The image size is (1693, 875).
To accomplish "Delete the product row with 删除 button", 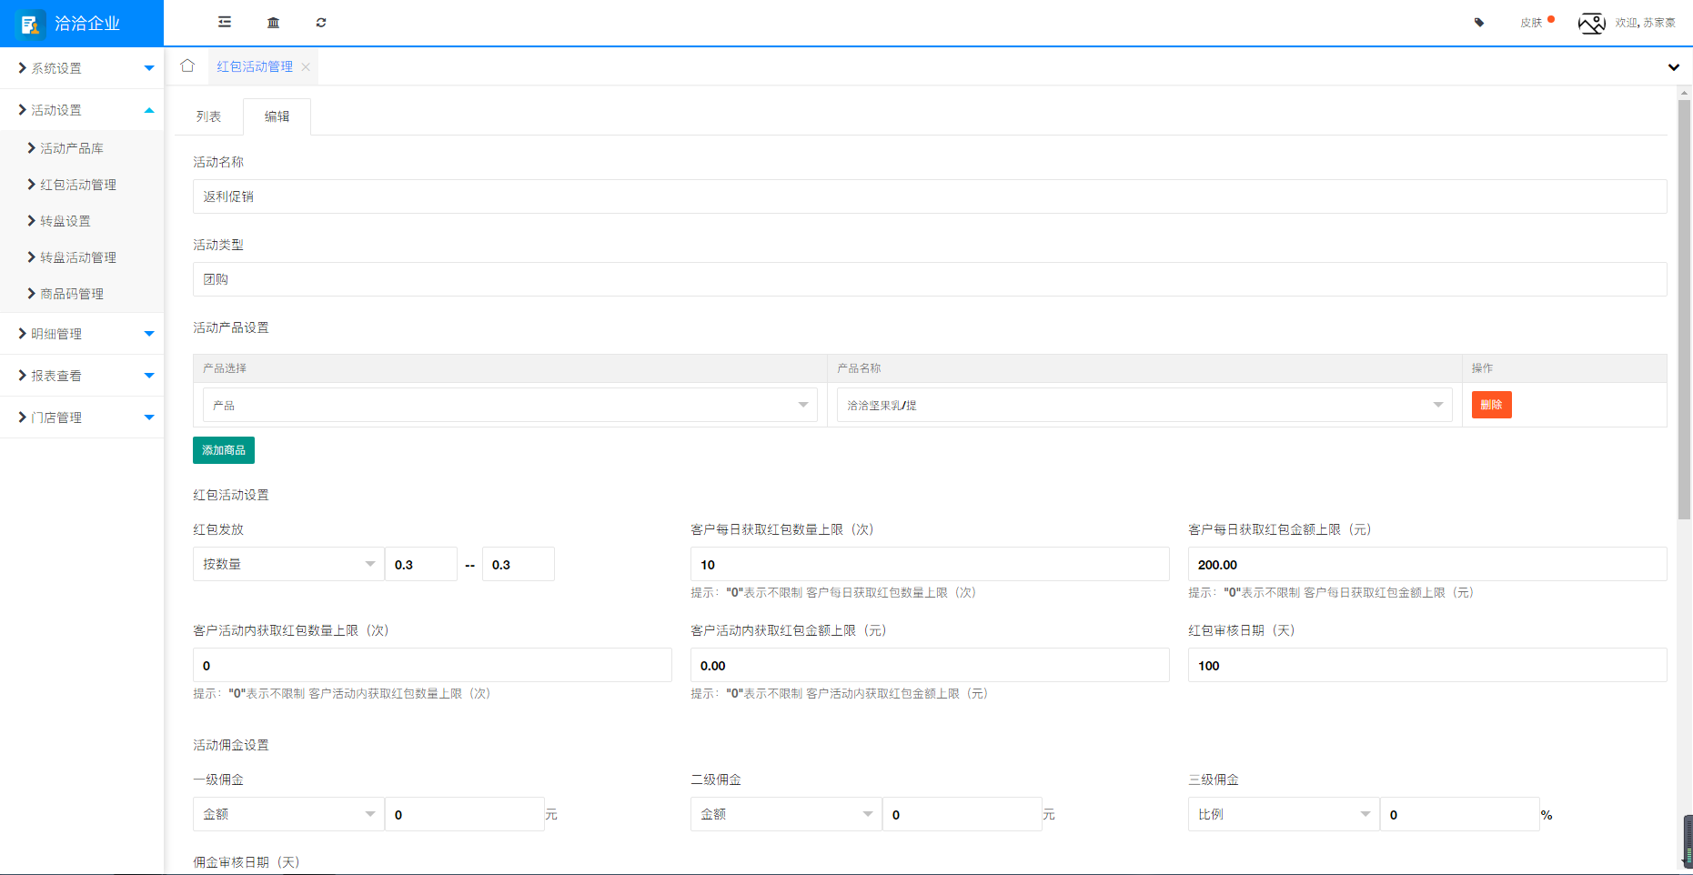I will [1491, 405].
